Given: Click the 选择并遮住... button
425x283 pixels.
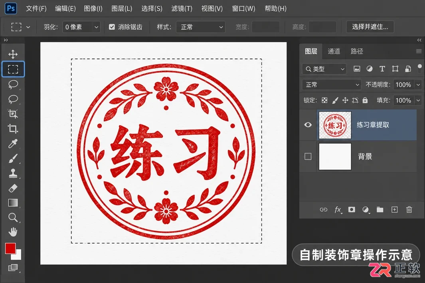Looking at the screenshot, I should pos(370,27).
